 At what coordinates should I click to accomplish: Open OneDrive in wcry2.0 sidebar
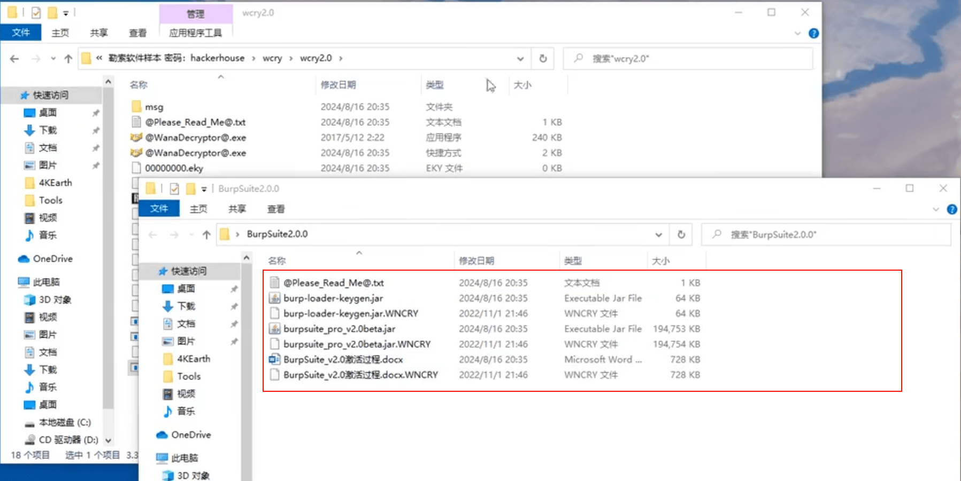52,259
